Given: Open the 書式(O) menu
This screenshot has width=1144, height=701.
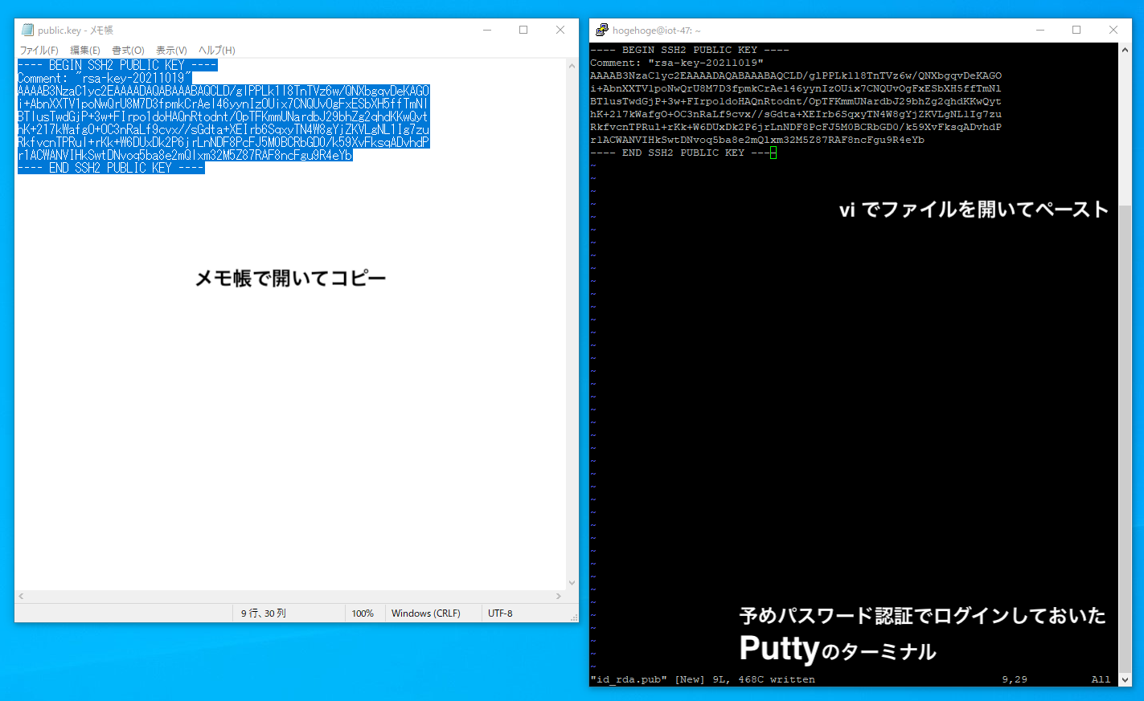Looking at the screenshot, I should click(x=128, y=51).
